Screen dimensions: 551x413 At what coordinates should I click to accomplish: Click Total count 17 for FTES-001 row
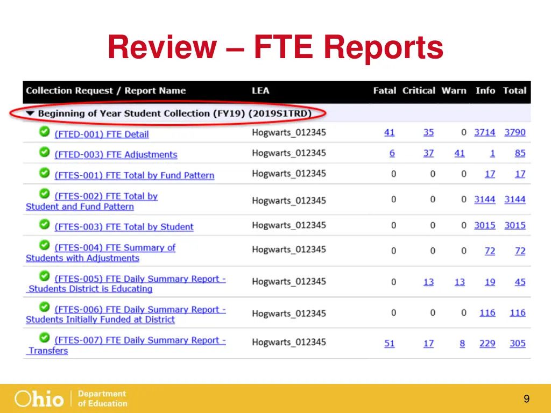pos(520,174)
